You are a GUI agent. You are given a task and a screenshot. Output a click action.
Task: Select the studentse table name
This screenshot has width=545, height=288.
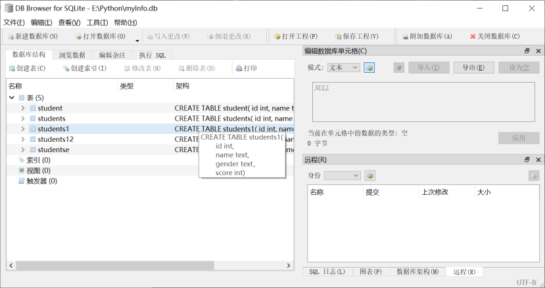(53, 150)
